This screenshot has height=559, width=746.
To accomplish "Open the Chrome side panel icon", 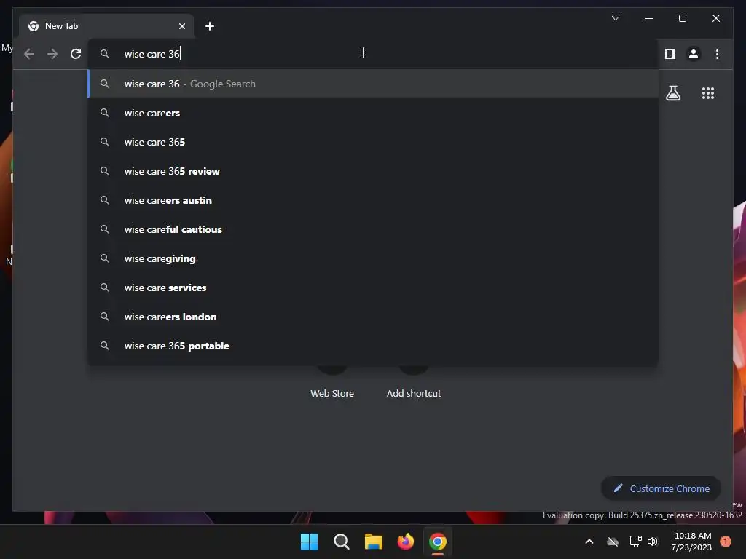I will [670, 54].
